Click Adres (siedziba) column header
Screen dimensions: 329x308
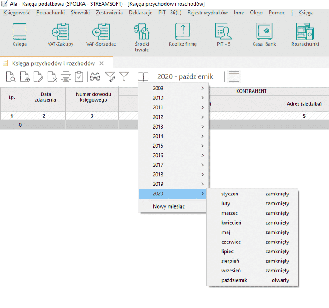(304, 104)
